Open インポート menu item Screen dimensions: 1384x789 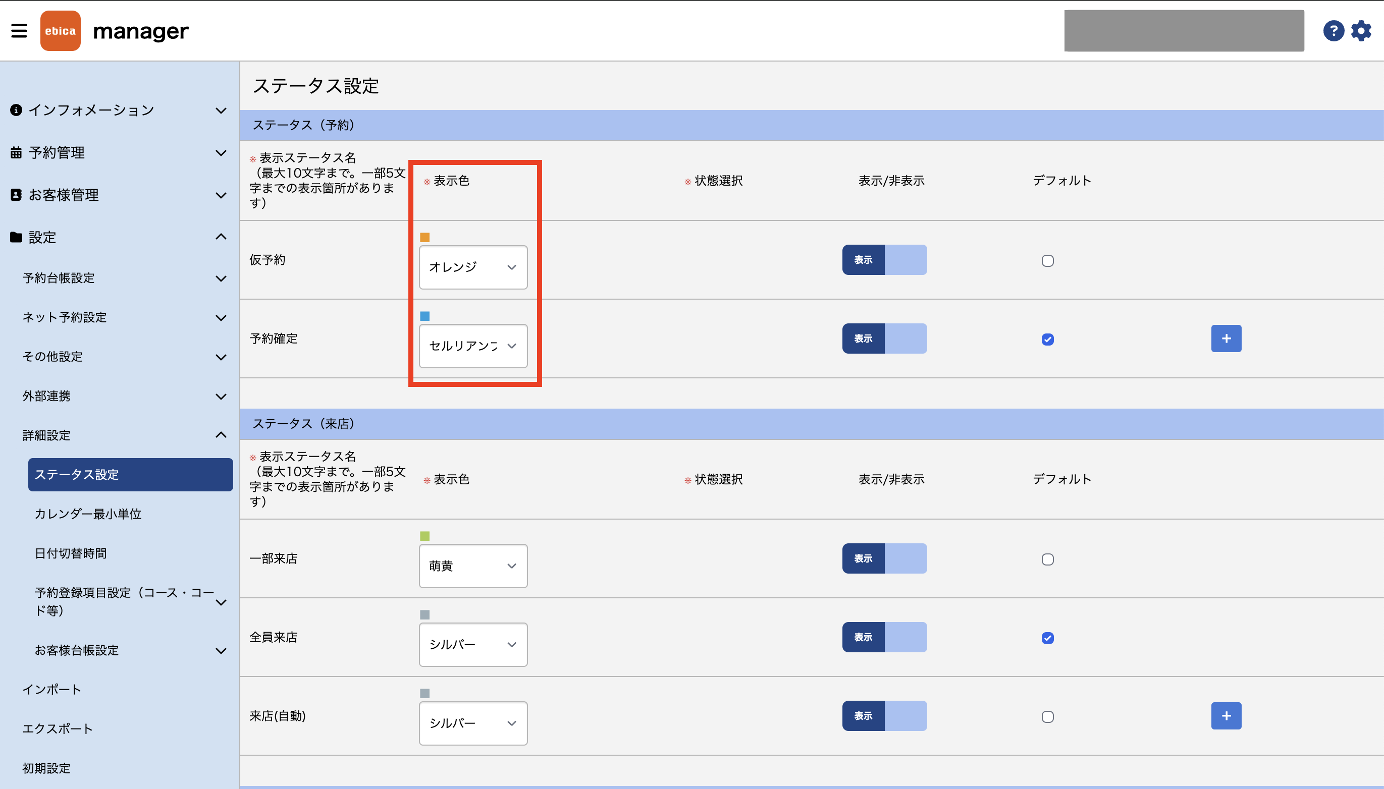[x=51, y=689]
